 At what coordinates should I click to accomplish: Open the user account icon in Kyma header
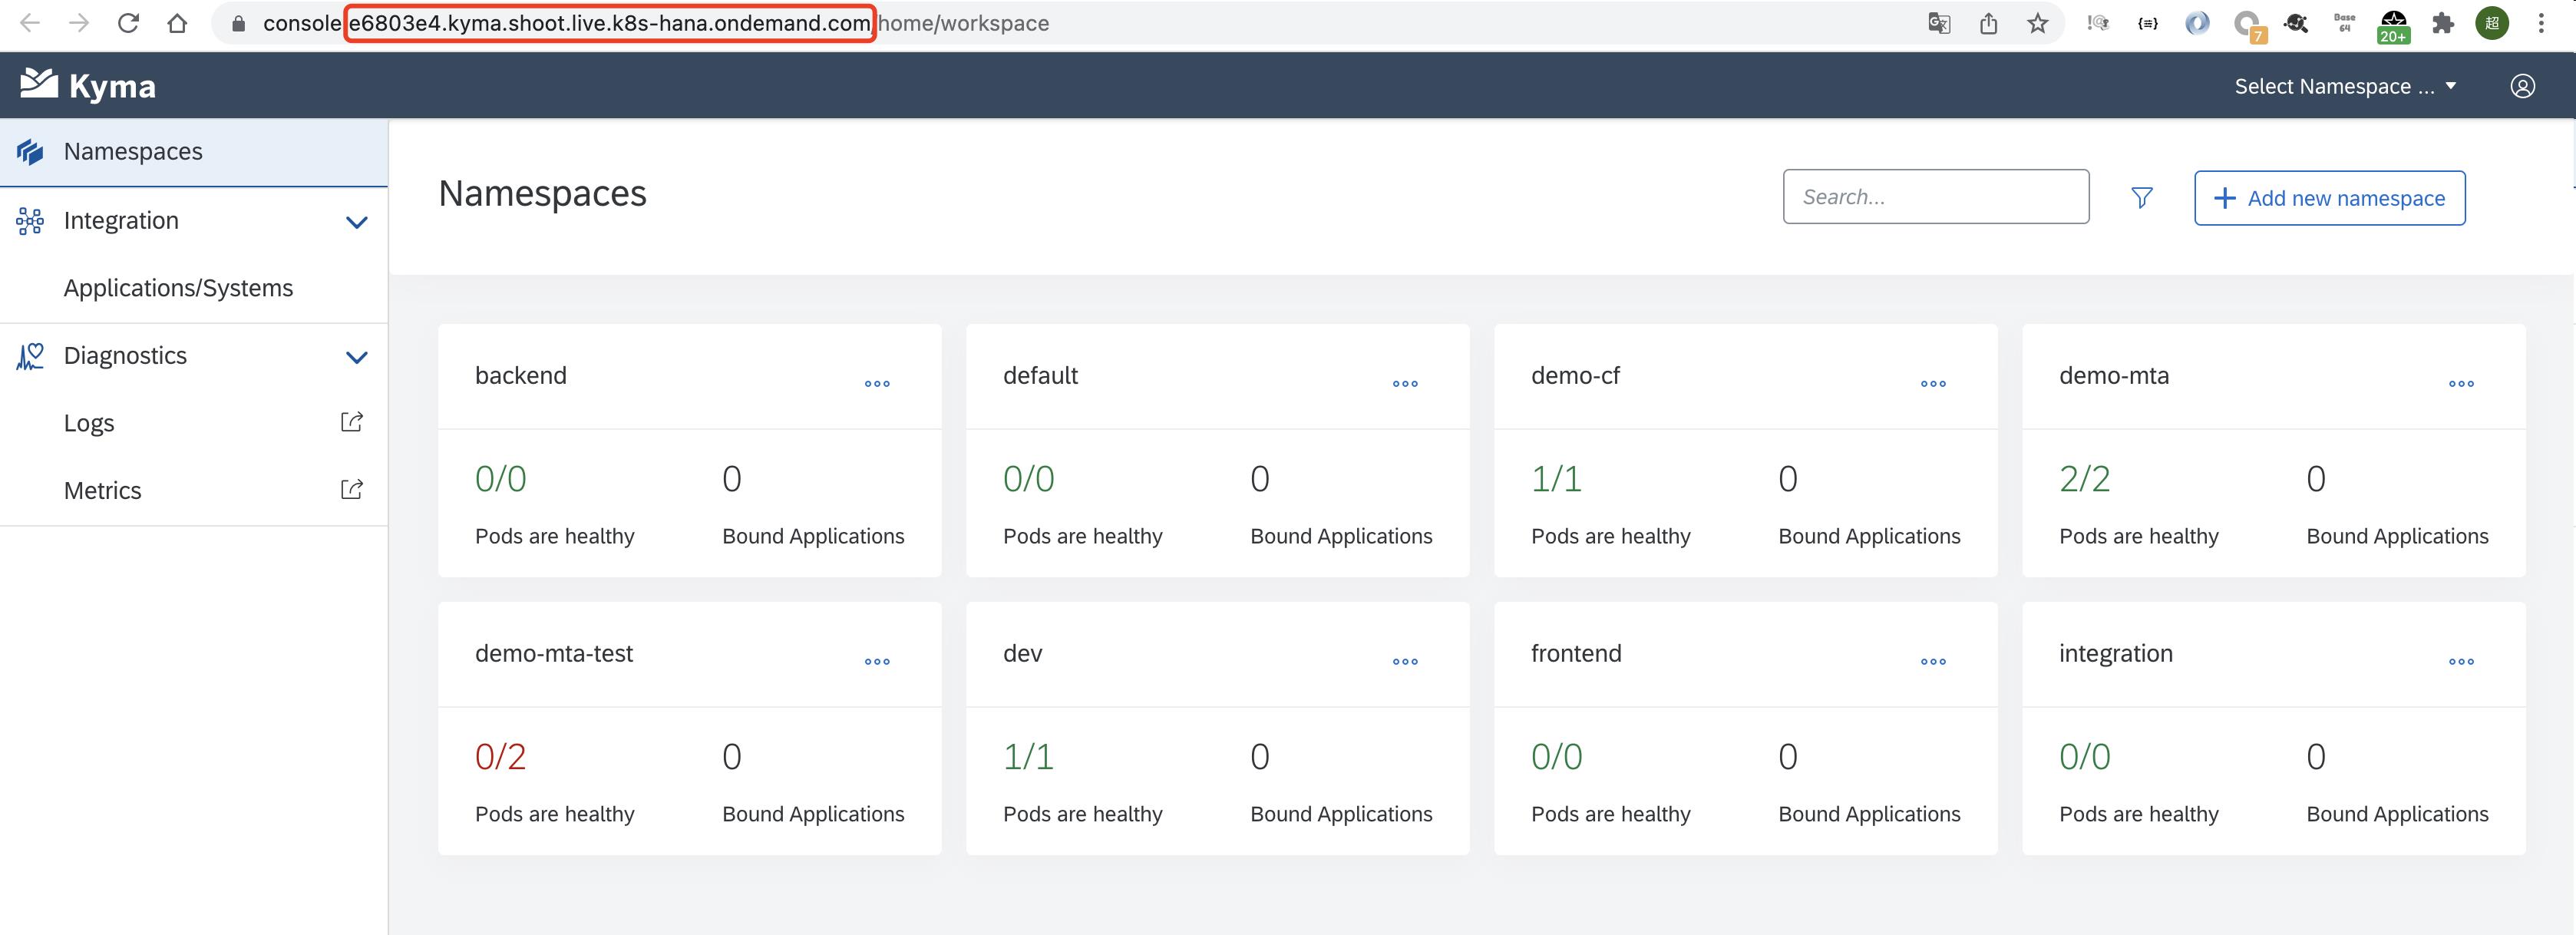pos(2523,86)
